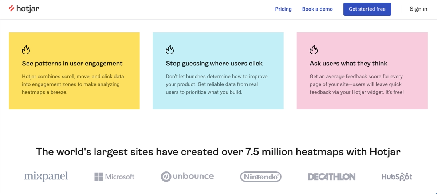This screenshot has width=437, height=194.
Task: Click the Mixpanel logo
Action: pos(46,177)
